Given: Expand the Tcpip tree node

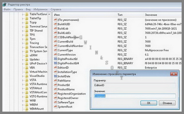Looking at the screenshot, I should click(23, 23).
